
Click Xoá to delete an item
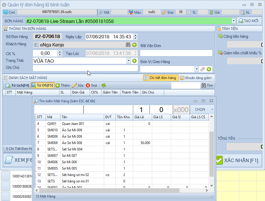pos(91,85)
